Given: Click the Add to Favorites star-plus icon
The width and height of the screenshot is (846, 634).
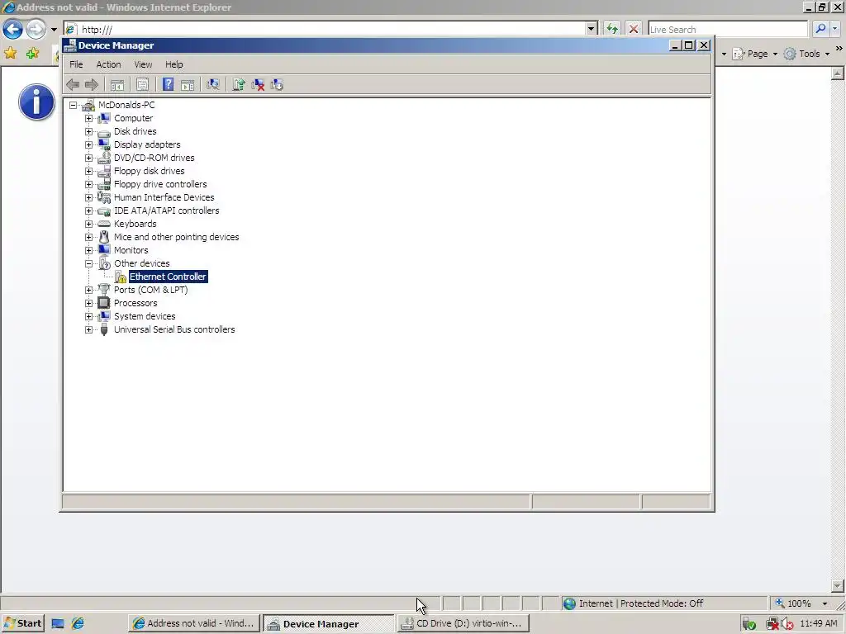Looking at the screenshot, I should point(32,53).
